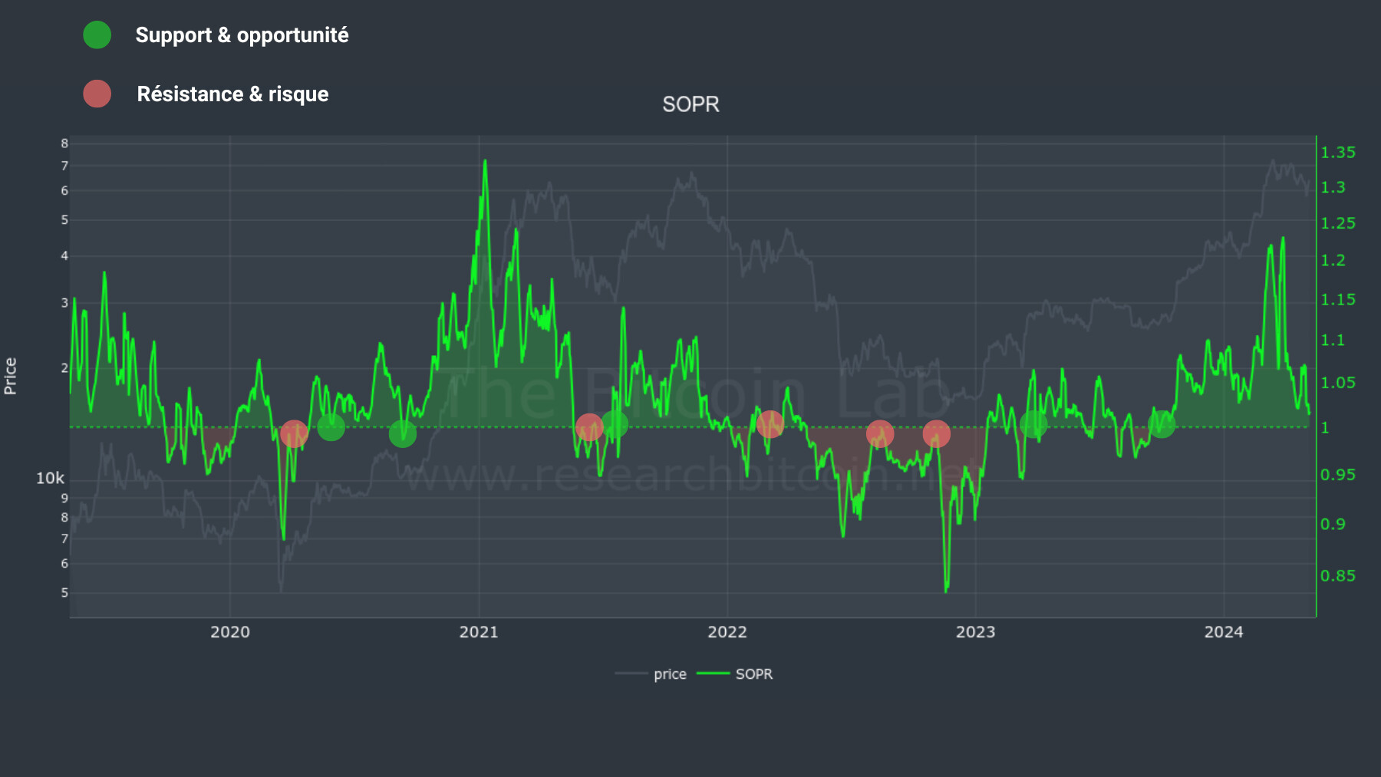This screenshot has width=1381, height=777.
Task: Click the SOPR chart title
Action: [x=690, y=104]
